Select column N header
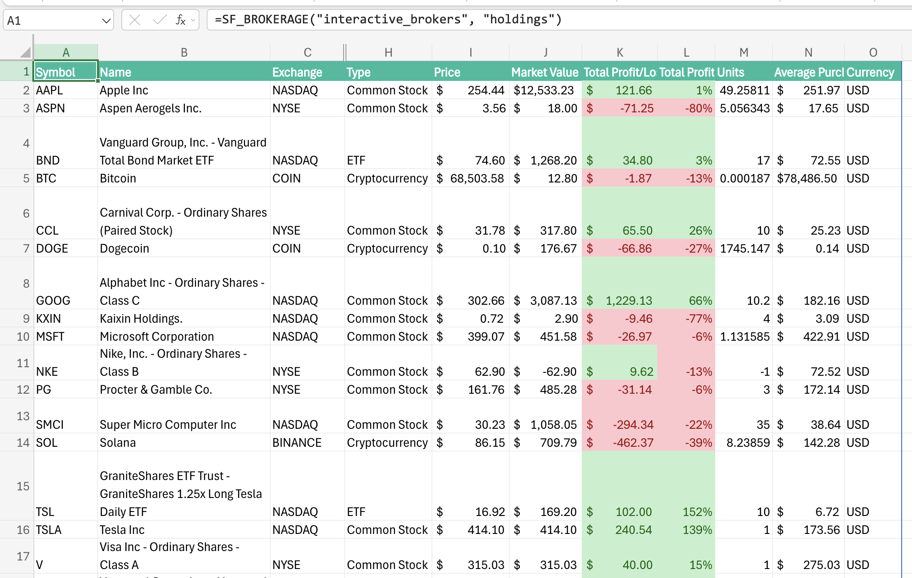Image resolution: width=912 pixels, height=578 pixels. coord(809,53)
